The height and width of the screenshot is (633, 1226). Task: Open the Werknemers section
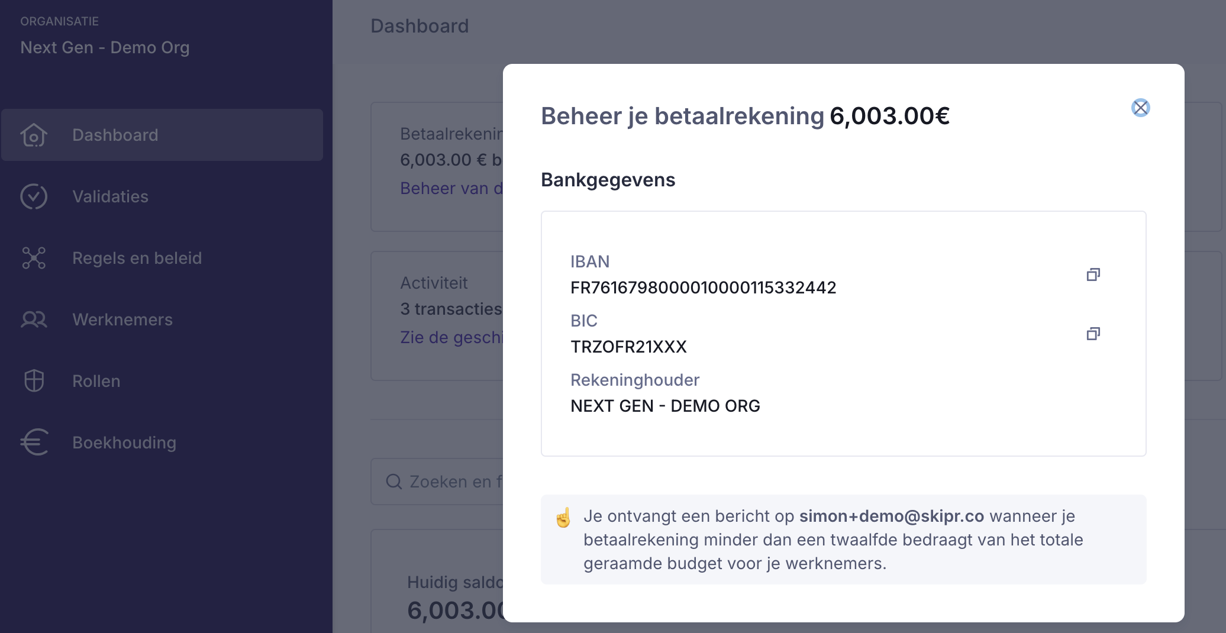tap(122, 319)
